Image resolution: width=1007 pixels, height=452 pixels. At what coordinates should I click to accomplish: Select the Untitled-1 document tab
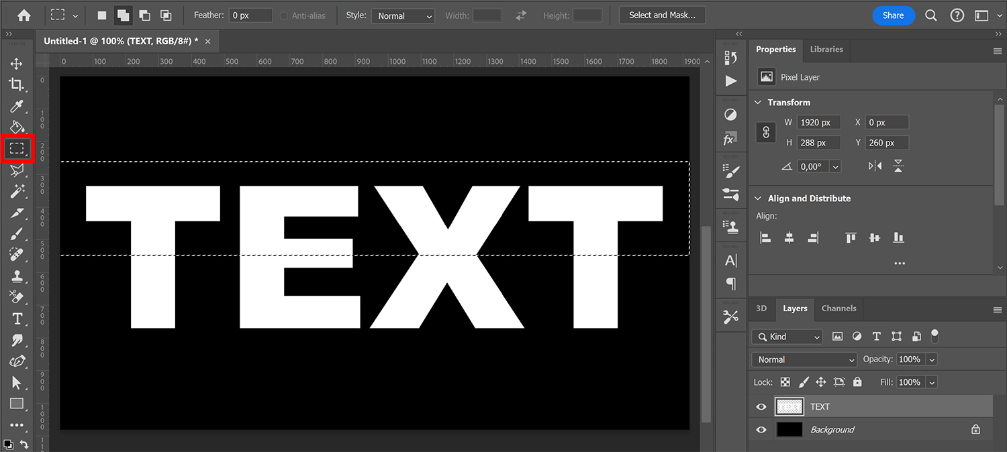coord(121,41)
